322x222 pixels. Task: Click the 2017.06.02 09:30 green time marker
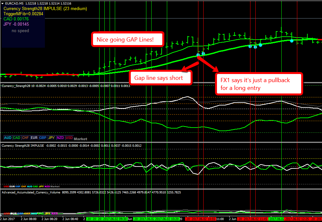point(116,219)
